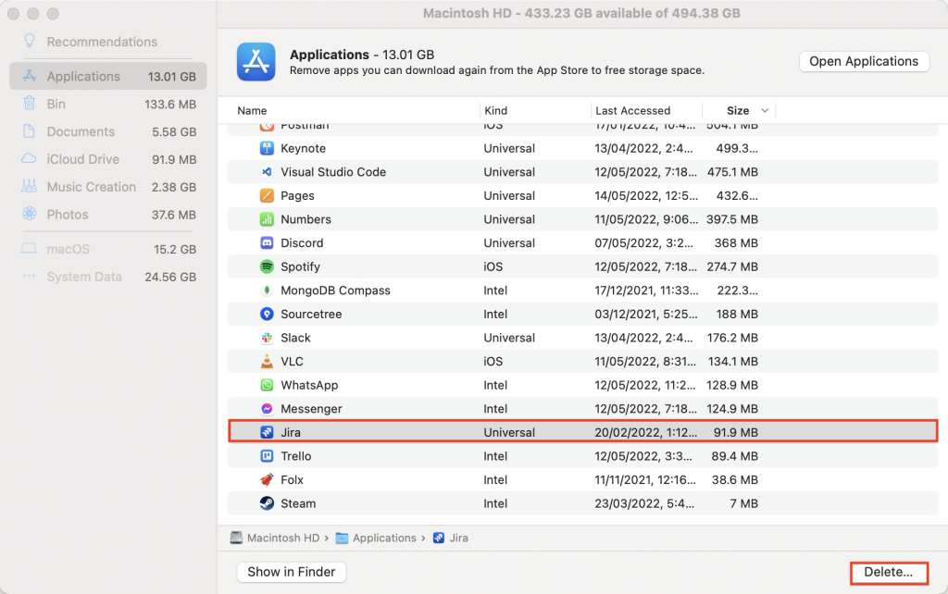The height and width of the screenshot is (594, 948).
Task: Click the Keynote app icon
Action: [x=267, y=148]
